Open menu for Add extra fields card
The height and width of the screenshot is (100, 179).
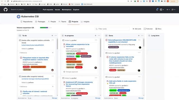coord(139,77)
